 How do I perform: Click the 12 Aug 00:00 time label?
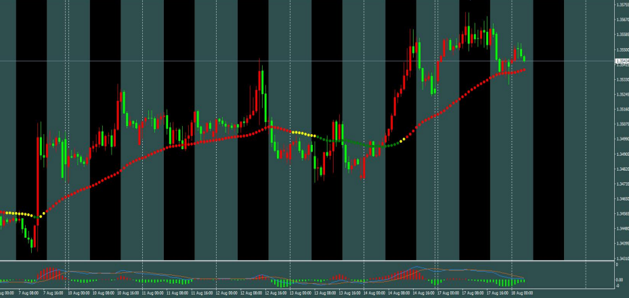(x=227, y=293)
